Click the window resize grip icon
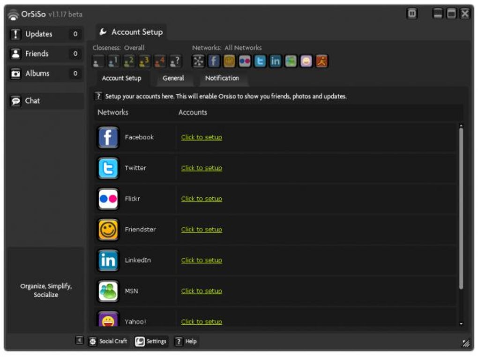This screenshot has height=357, width=478. pyautogui.click(x=466, y=343)
